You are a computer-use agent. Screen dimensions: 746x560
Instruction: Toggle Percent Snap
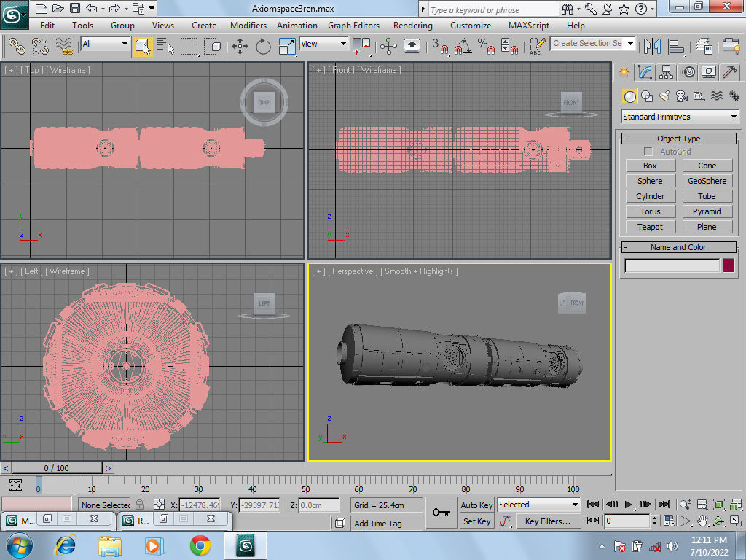pos(486,46)
